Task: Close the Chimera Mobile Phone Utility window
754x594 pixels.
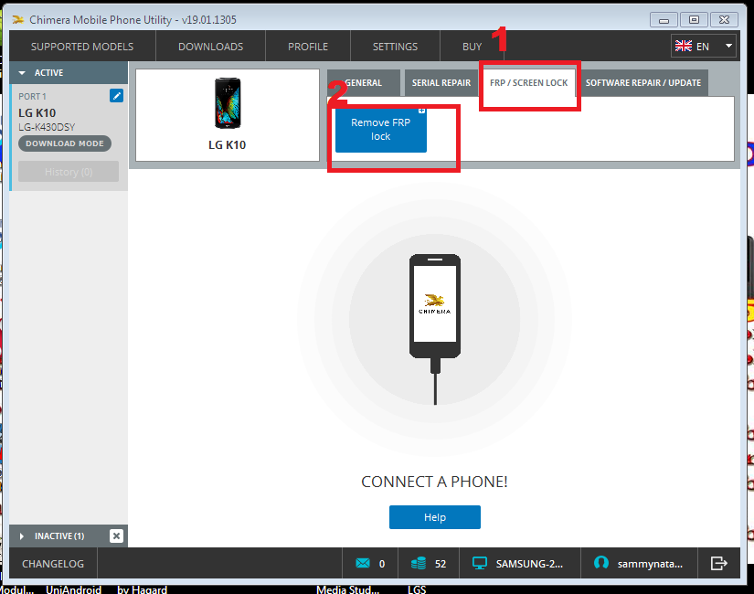Action: (x=724, y=20)
